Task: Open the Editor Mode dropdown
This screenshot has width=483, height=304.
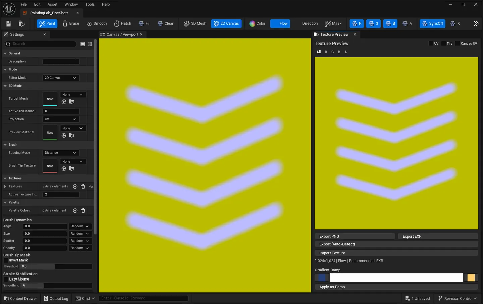Action: pyautogui.click(x=61, y=78)
